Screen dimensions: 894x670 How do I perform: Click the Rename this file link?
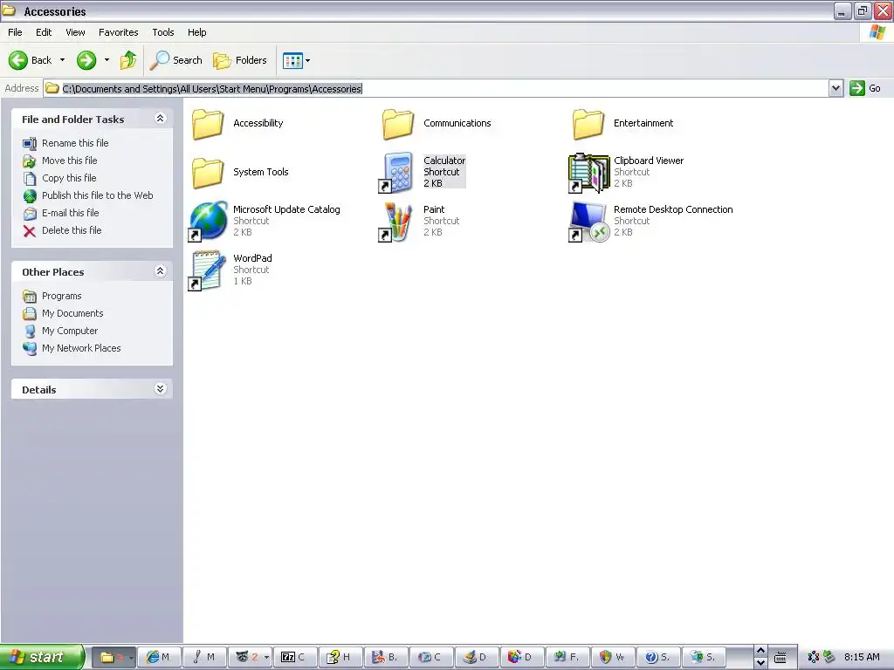75,143
